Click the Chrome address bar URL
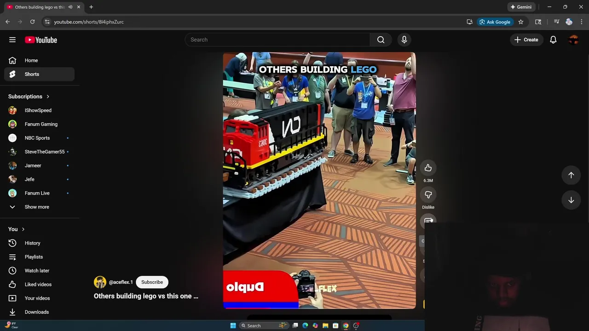The image size is (589, 331). (x=89, y=22)
